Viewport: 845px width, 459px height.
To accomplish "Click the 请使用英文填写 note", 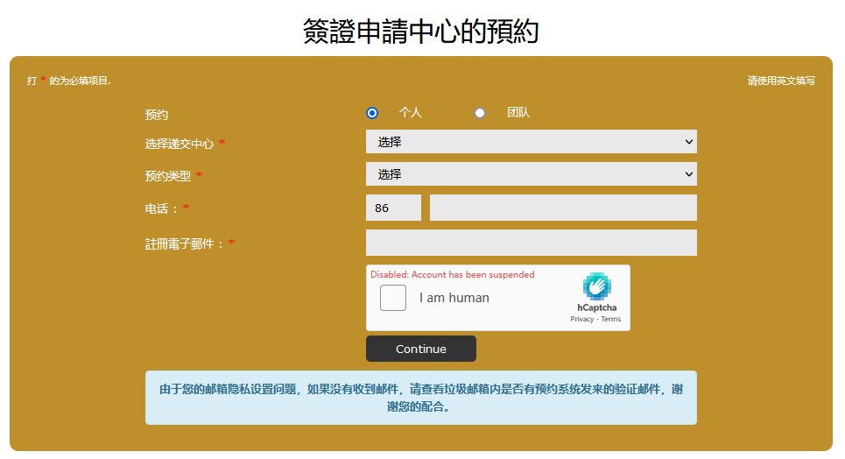I will (x=781, y=81).
